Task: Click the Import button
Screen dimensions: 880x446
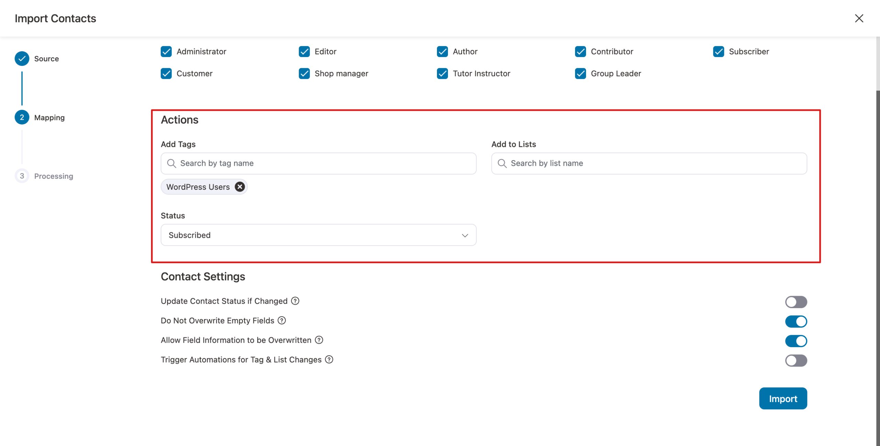Action: click(783, 398)
